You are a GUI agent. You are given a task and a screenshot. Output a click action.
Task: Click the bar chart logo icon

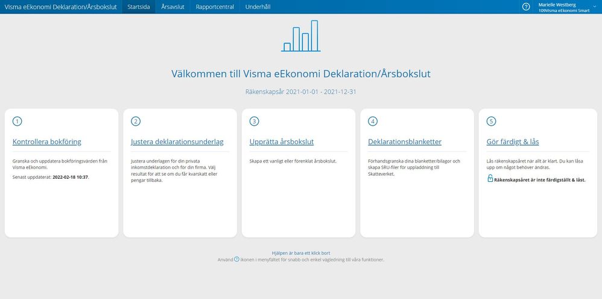click(x=301, y=36)
